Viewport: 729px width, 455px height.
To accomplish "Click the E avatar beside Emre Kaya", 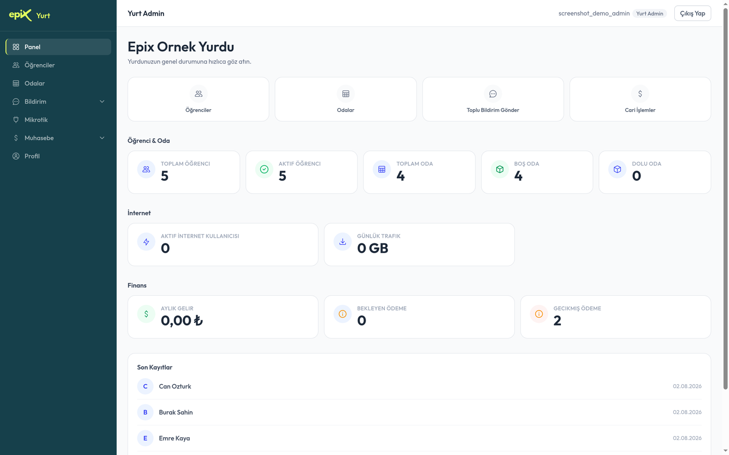I will tap(145, 438).
